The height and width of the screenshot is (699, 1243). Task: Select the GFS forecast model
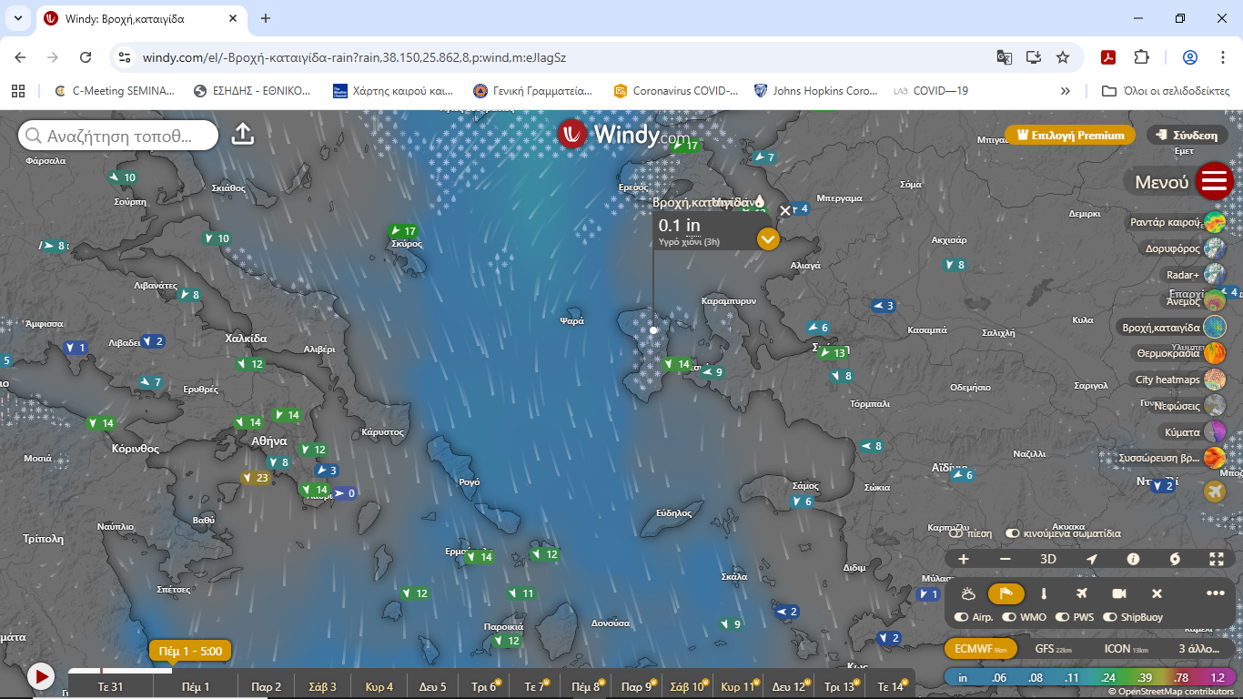pos(1056,649)
